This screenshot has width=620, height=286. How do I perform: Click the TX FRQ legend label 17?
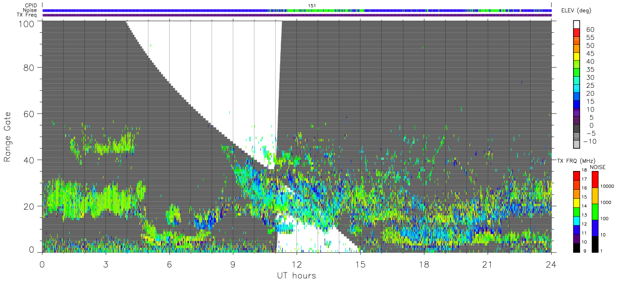585,179
